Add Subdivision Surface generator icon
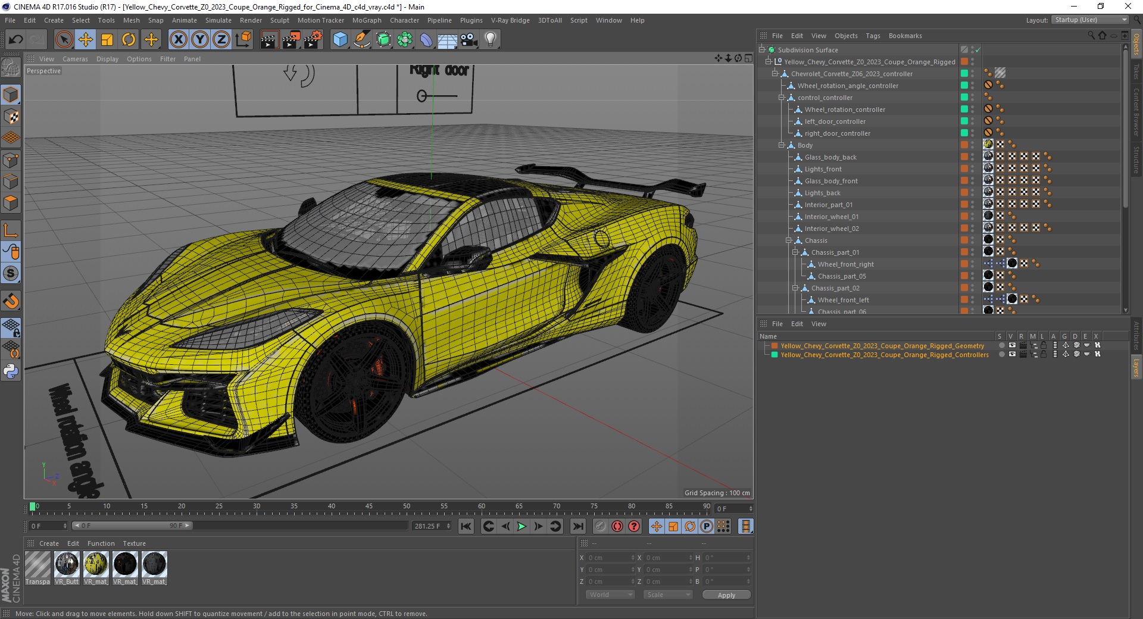 (x=383, y=40)
